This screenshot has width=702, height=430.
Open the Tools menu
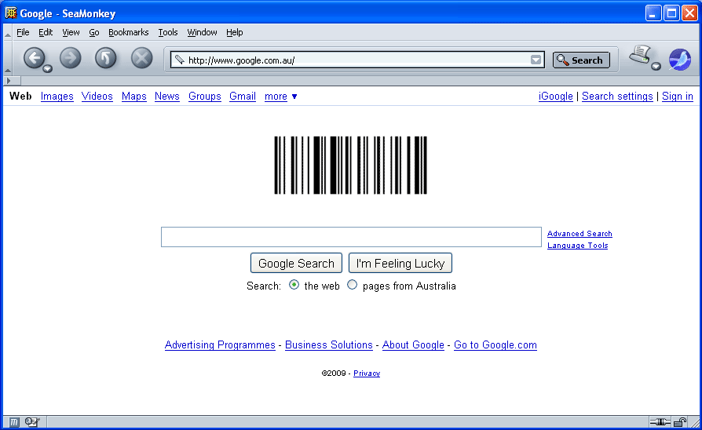coord(168,32)
